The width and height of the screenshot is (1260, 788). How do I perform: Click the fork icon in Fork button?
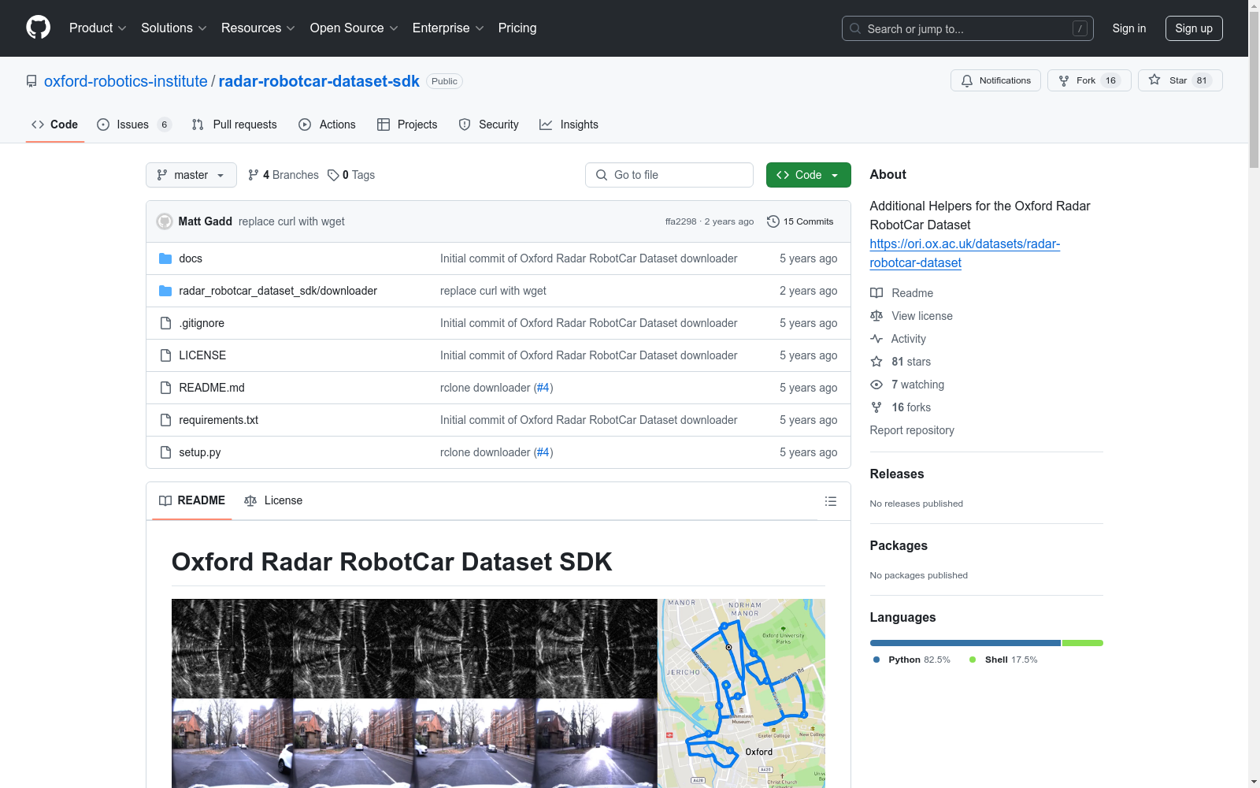tap(1064, 80)
